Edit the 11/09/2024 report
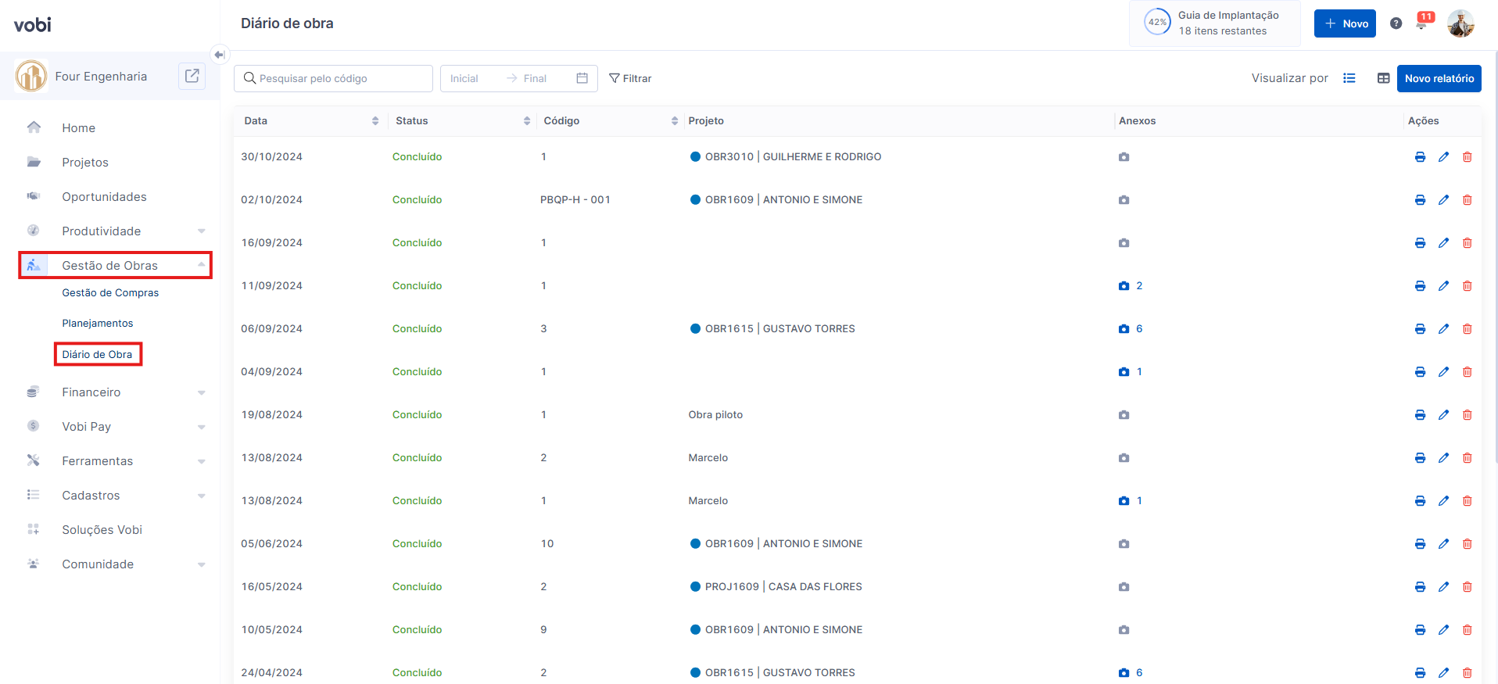1498x684 pixels. tap(1443, 286)
